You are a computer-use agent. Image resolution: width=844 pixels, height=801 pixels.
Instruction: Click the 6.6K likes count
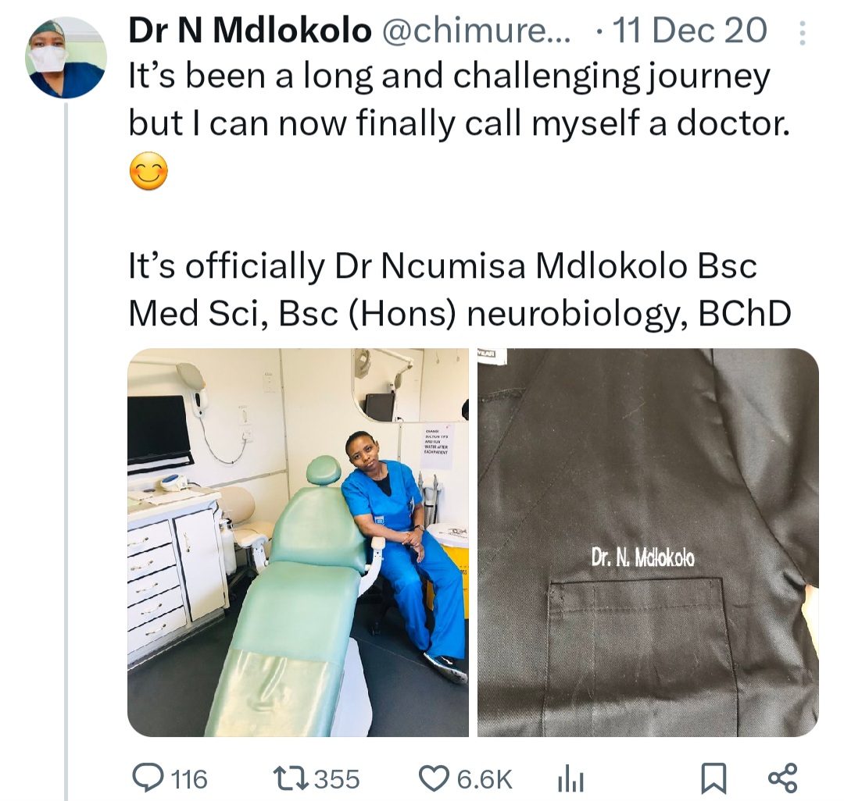coord(485,778)
